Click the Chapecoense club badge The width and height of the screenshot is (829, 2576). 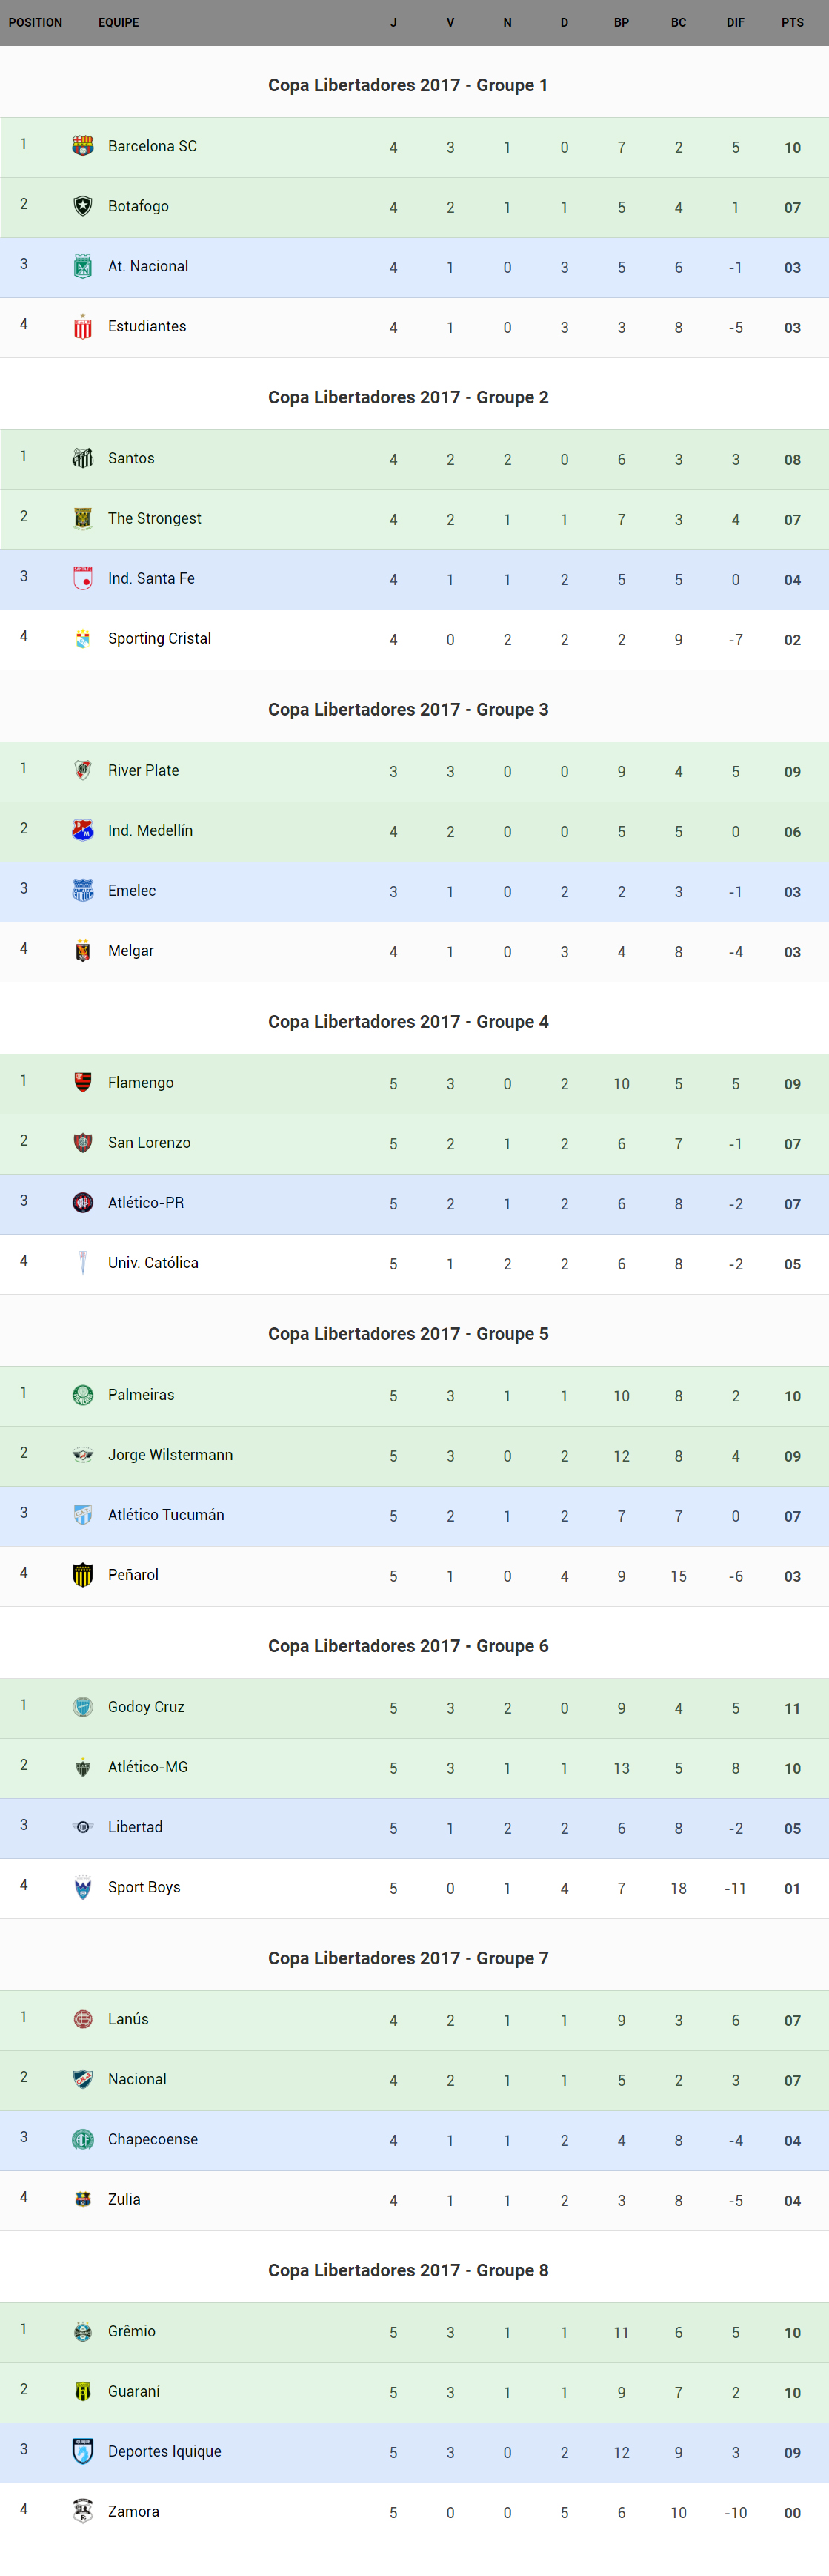[83, 2139]
